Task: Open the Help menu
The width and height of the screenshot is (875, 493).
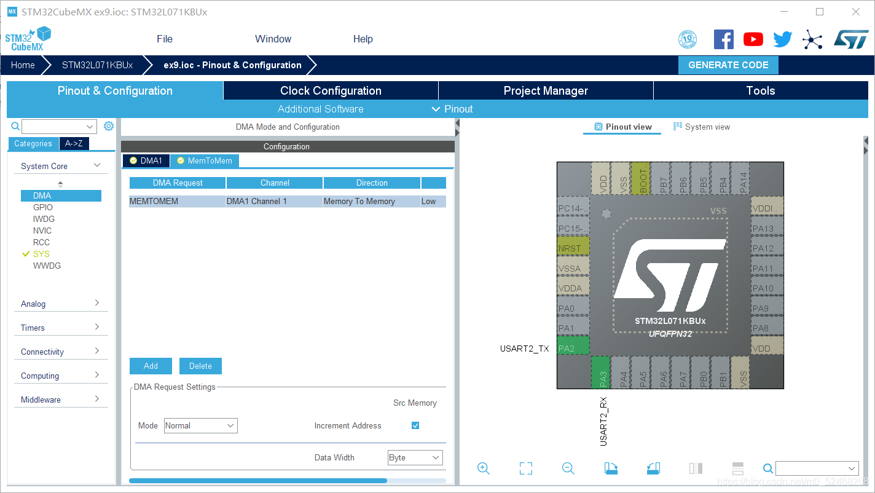Action: coord(363,39)
